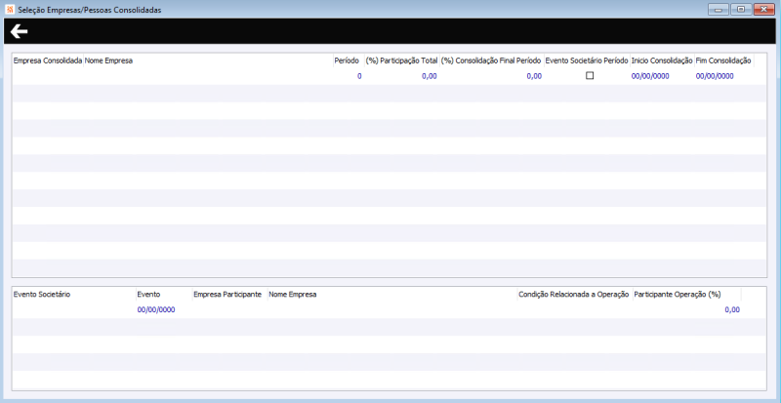Click the Fim Consolidação column header
The image size is (781, 403).
pos(723,60)
